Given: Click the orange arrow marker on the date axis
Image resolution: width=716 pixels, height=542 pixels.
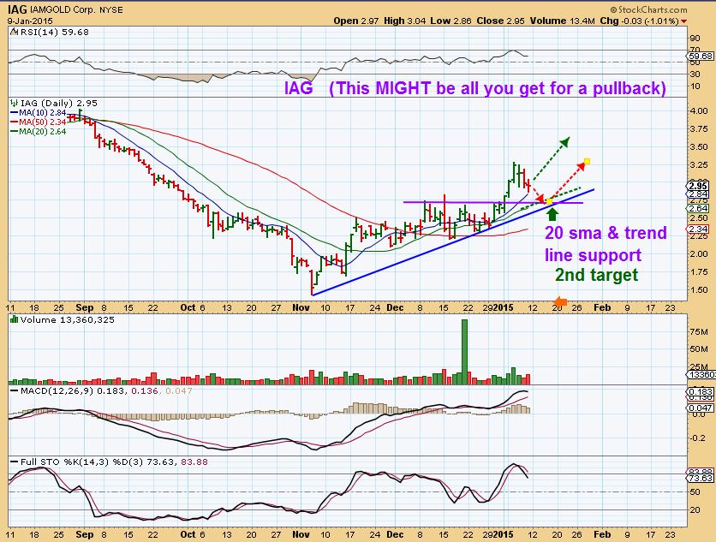Looking at the screenshot, I should 560,301.
